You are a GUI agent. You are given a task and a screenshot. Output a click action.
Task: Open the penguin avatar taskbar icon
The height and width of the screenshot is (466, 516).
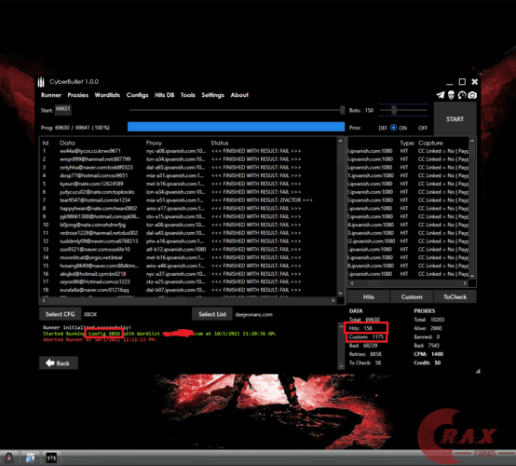click(9, 458)
